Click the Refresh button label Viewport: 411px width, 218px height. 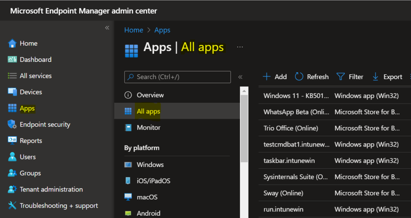coord(318,77)
